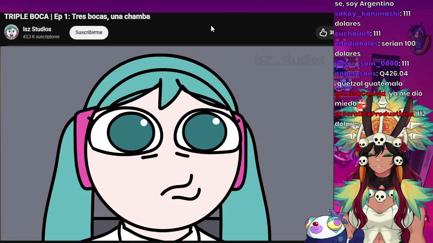Click chat mention @ScrallexProductions
Screen dimensions: 433x243
pos(374,114)
